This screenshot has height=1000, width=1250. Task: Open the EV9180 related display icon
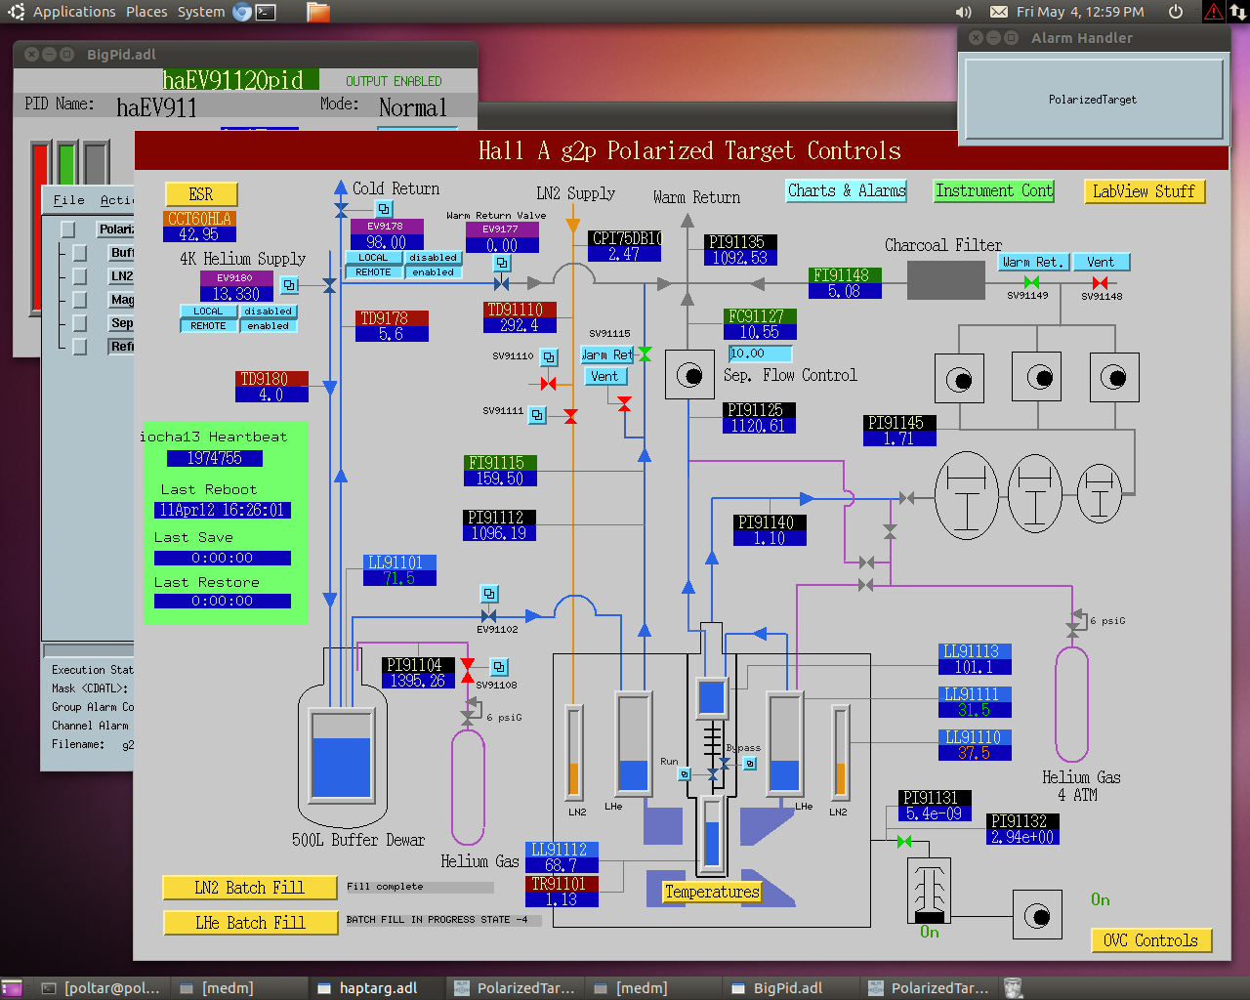point(290,285)
